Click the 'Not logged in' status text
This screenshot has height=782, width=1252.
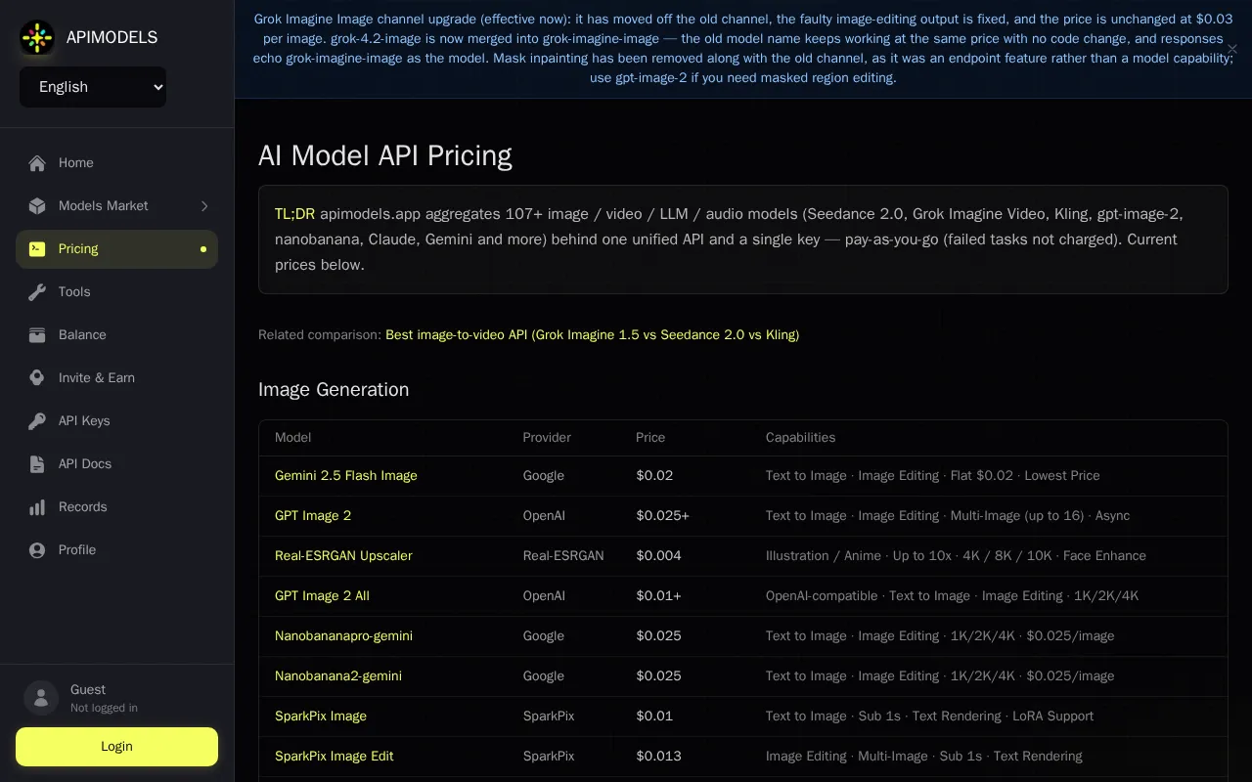(x=104, y=708)
